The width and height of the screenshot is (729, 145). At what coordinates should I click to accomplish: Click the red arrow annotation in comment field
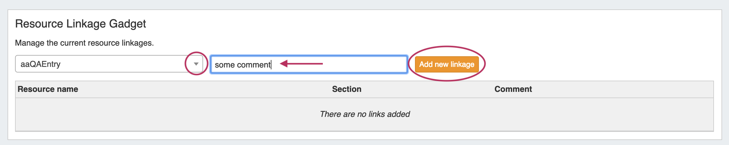(x=301, y=64)
